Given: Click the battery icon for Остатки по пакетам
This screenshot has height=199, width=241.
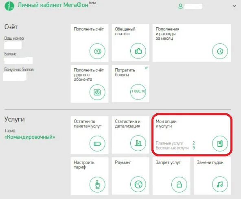Looking at the screenshot, I should (97, 143).
